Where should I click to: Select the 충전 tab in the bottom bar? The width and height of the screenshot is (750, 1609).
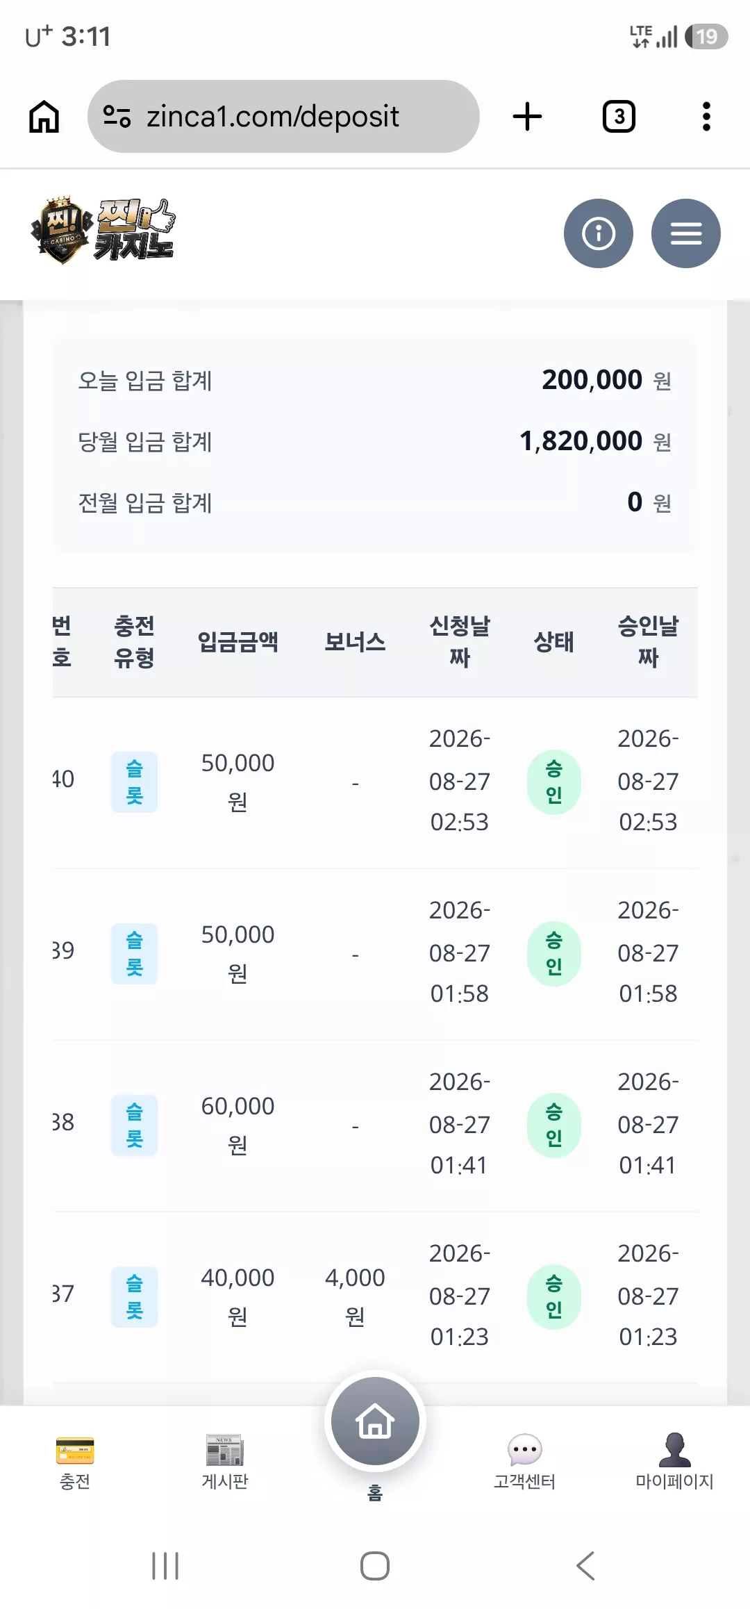point(75,1462)
